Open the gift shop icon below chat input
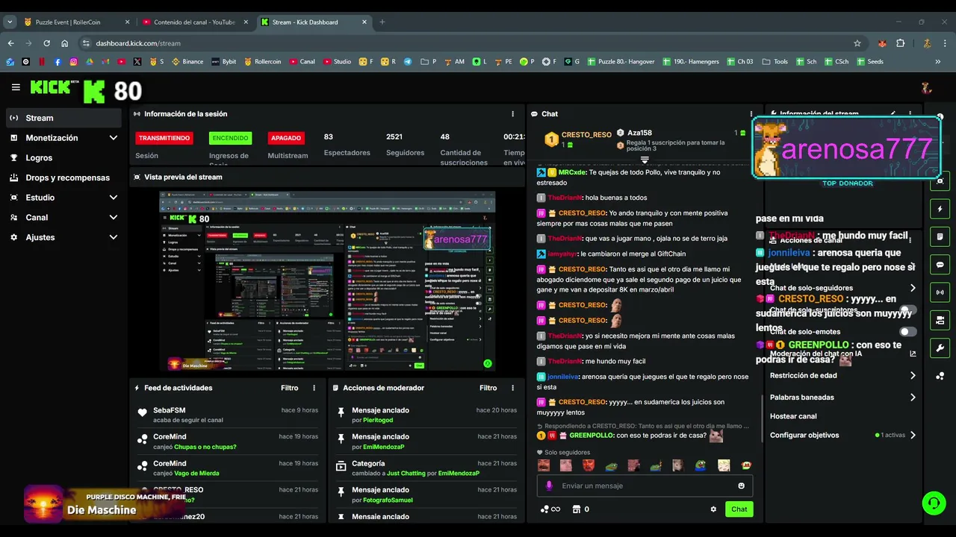Screen dimensions: 956x537 pyautogui.click(x=576, y=509)
